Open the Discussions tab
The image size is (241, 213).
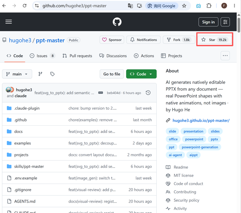[x=113, y=56]
